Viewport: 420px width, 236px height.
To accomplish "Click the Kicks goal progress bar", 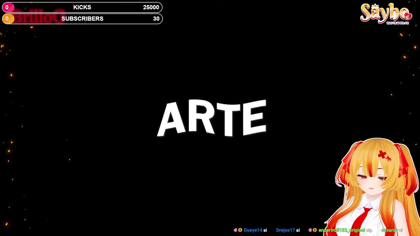I will (x=82, y=7).
